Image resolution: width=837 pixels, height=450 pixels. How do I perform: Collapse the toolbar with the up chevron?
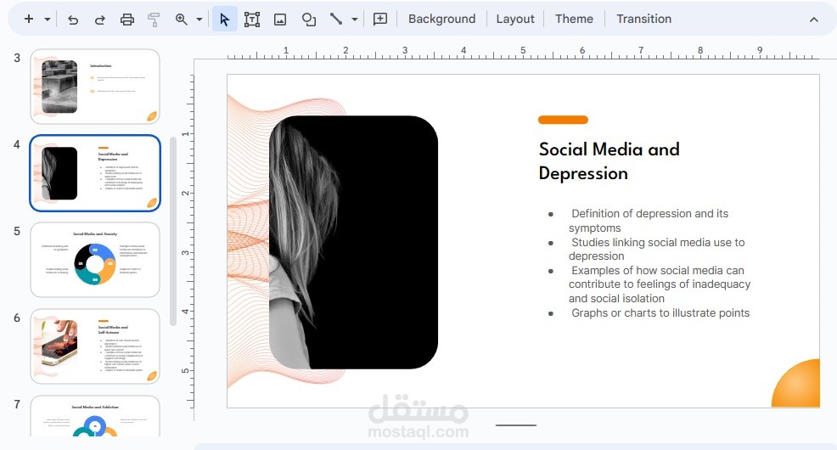813,20
